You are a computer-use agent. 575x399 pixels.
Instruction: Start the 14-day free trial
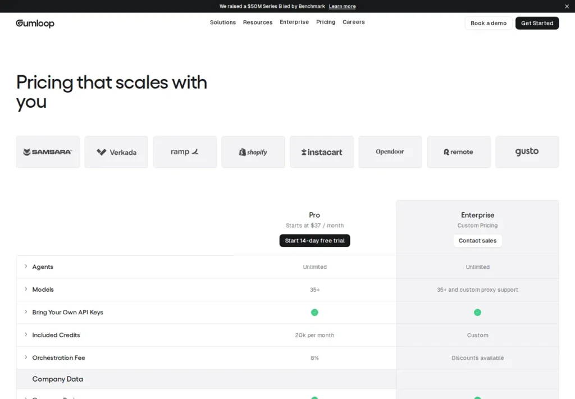[314, 241]
